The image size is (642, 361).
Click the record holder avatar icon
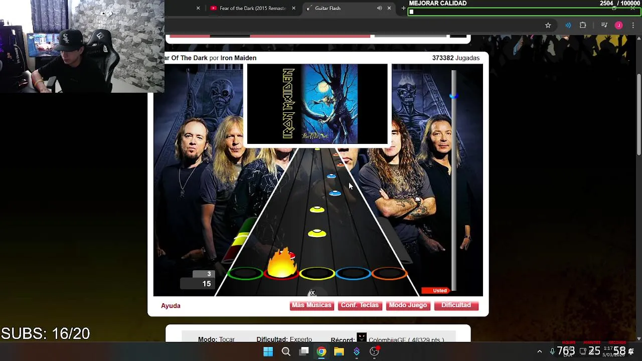pyautogui.click(x=362, y=338)
